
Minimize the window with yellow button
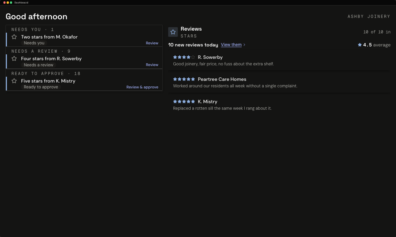click(8, 2)
